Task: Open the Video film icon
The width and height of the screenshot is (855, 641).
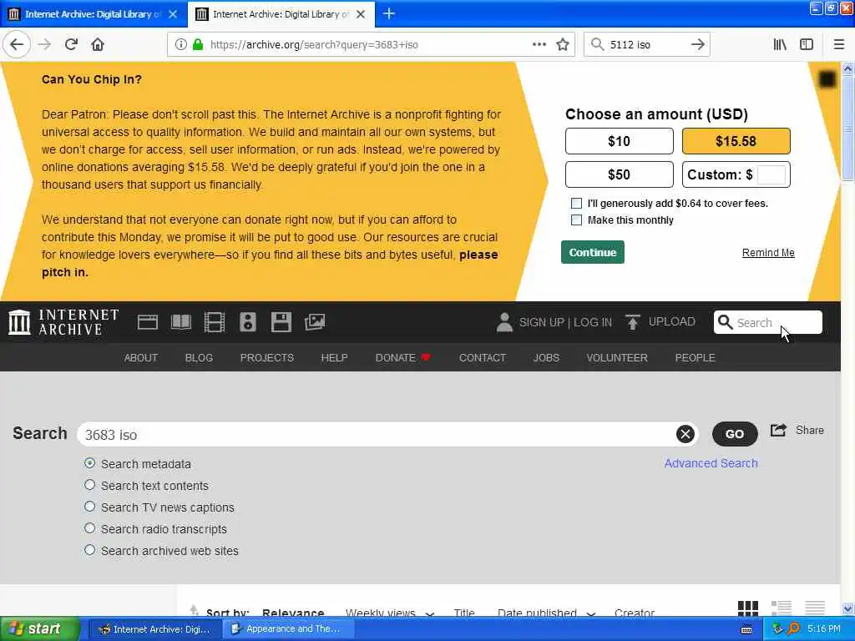Action: click(x=215, y=322)
